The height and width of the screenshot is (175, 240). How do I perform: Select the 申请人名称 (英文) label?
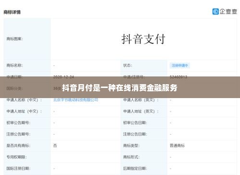pyautogui.click(x=141, y=100)
